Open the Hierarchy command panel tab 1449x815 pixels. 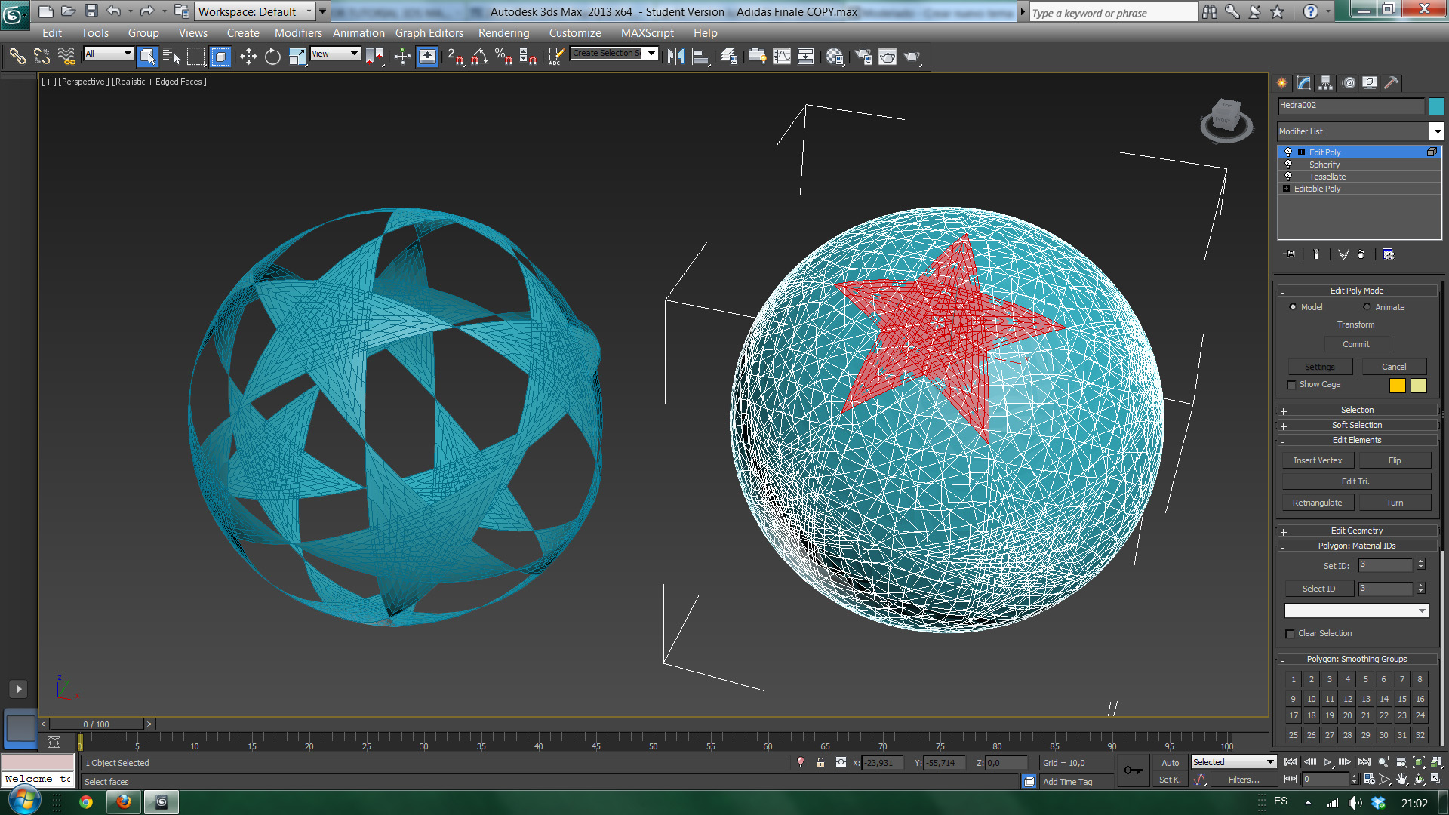click(x=1326, y=83)
